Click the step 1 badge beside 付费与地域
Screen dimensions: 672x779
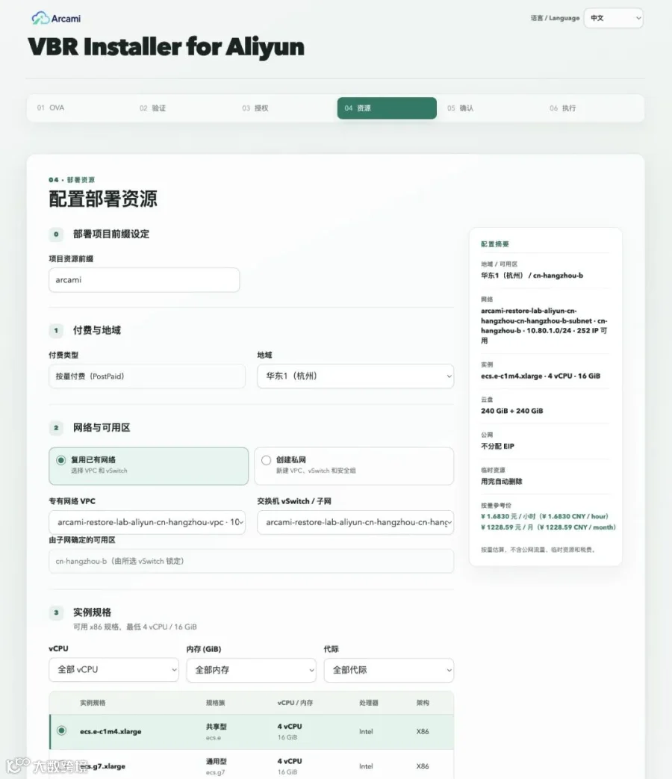pos(56,330)
